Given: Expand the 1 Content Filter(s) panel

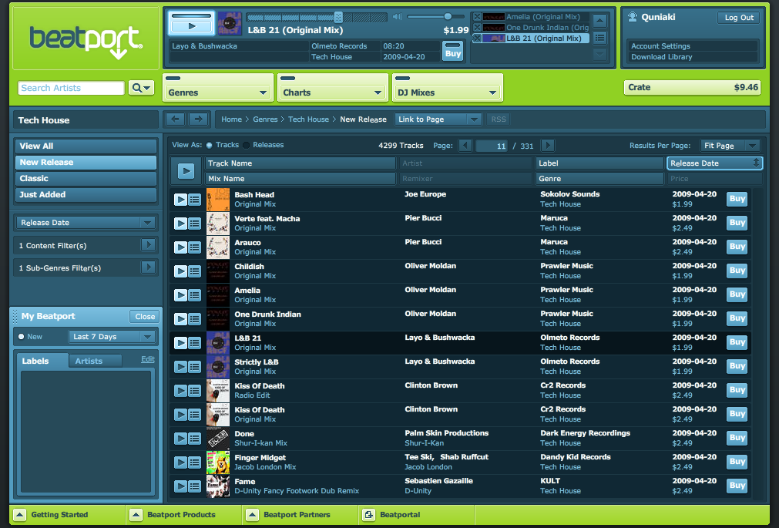Looking at the screenshot, I should click(x=148, y=244).
